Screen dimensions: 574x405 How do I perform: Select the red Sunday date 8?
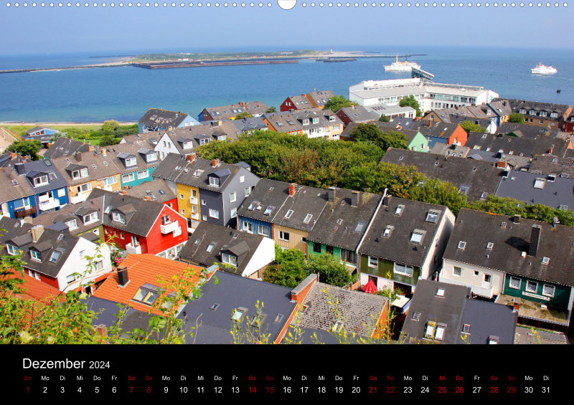149,390
